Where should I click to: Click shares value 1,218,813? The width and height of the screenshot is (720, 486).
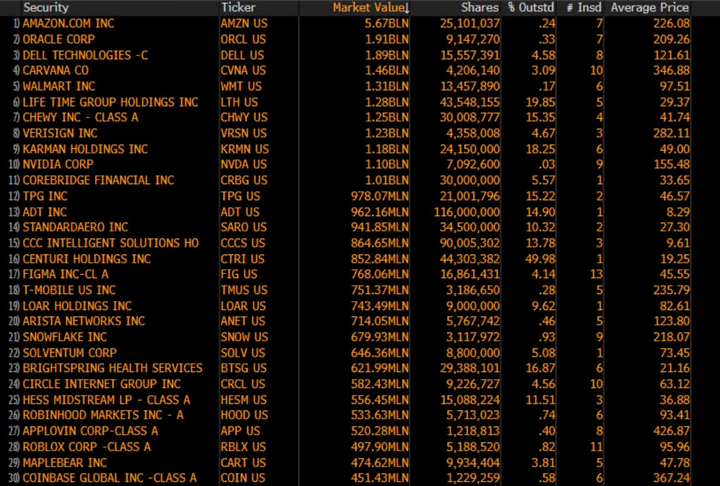coord(473,431)
